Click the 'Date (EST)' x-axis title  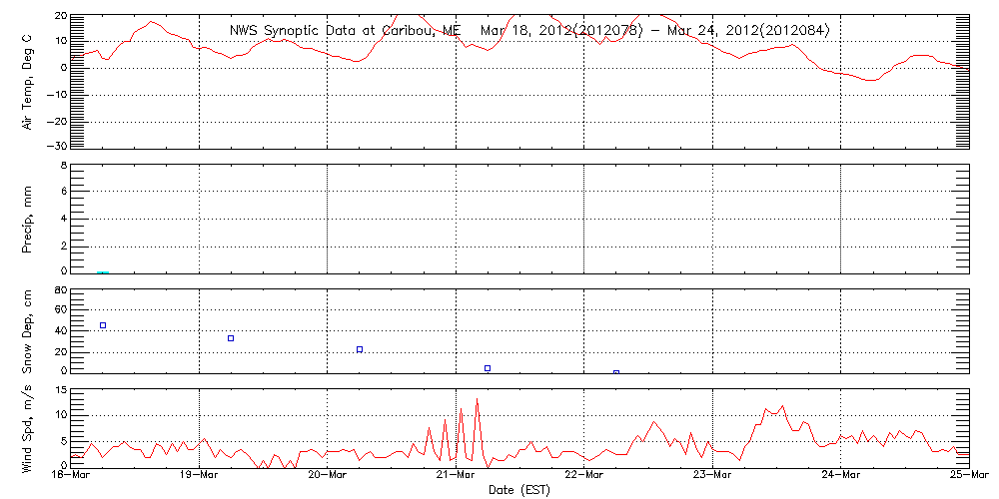click(x=520, y=490)
